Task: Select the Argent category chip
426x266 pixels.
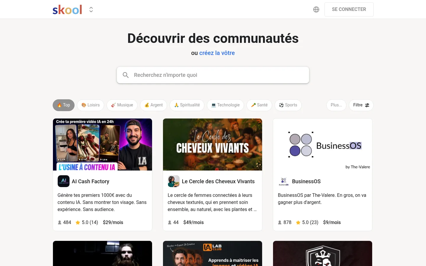Action: click(154, 105)
